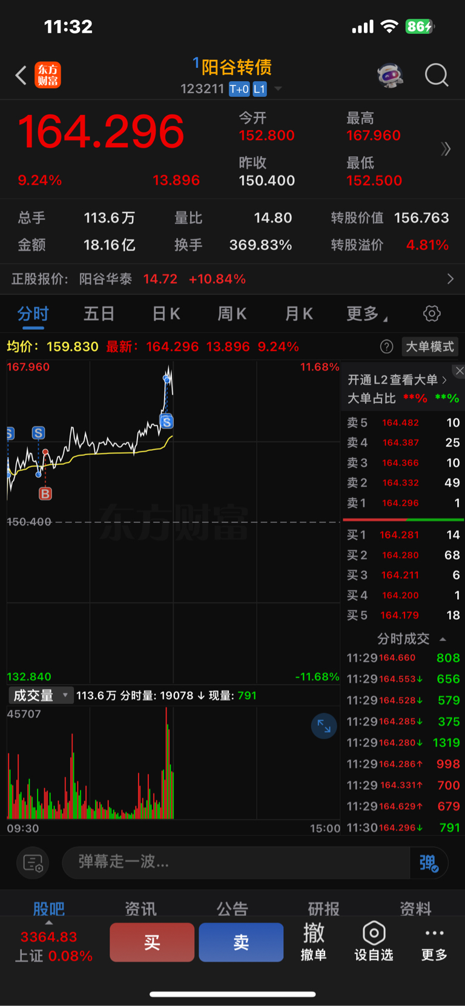The height and width of the screenshot is (1006, 465).
Task: Open chart settings gear icon
Action: point(432,314)
